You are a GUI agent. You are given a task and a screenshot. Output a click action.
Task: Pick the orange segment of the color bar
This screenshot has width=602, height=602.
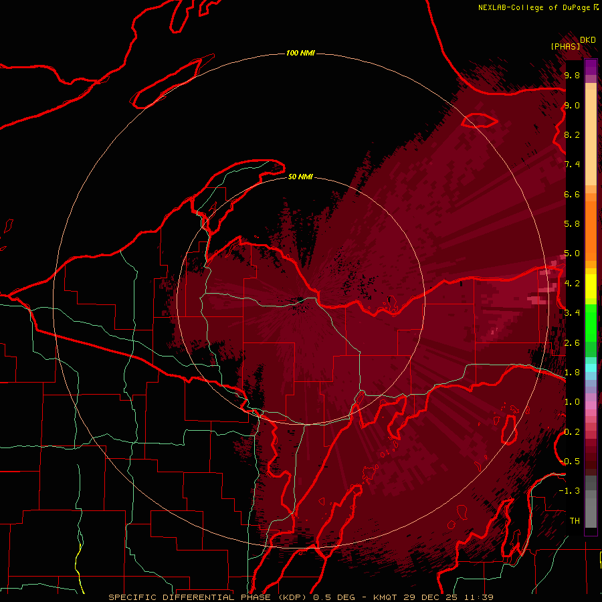pos(591,231)
